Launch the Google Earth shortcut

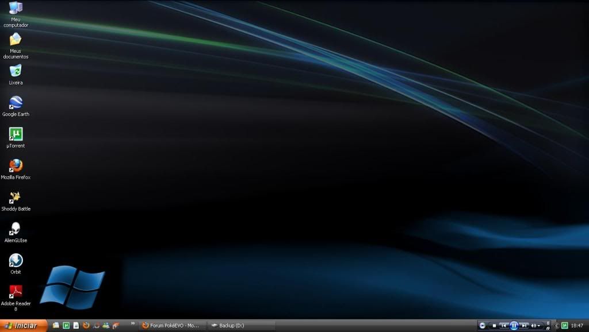[16, 103]
